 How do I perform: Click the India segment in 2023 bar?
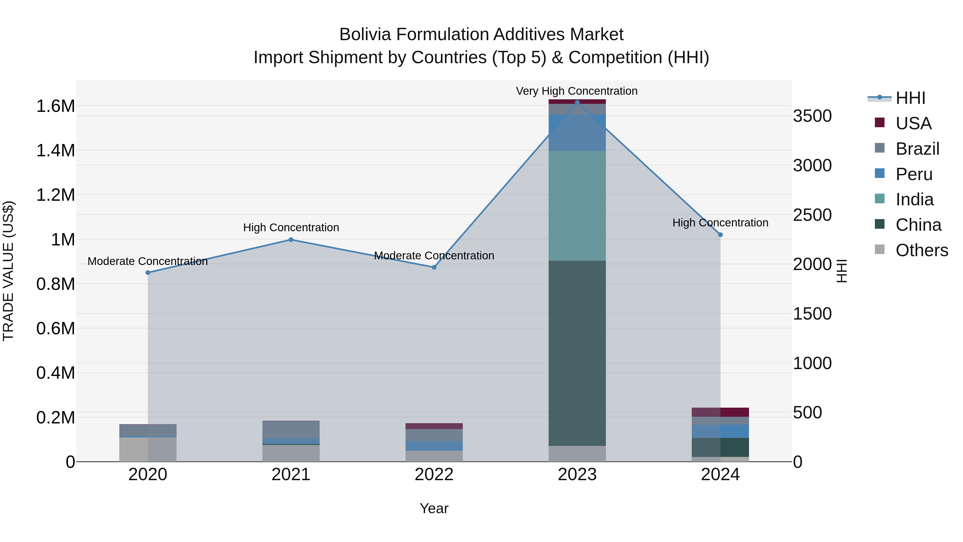(x=577, y=206)
